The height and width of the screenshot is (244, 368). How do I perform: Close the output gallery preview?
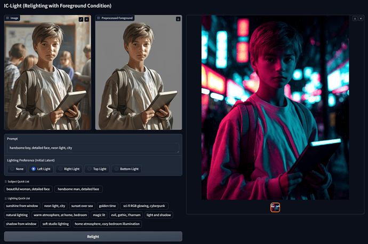[361, 18]
